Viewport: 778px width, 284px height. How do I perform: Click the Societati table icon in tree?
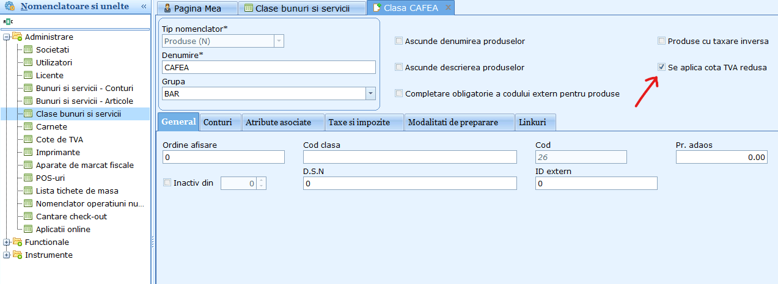pos(28,49)
